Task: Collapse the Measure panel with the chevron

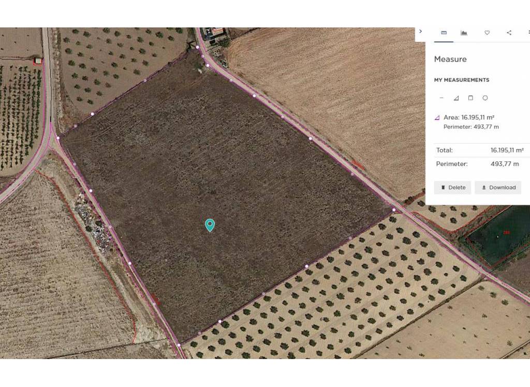Action: point(421,31)
